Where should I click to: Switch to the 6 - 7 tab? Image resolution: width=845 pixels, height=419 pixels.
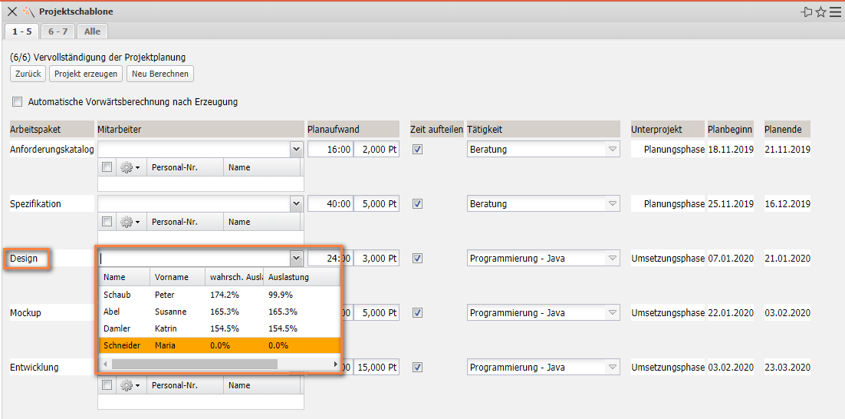[58, 31]
